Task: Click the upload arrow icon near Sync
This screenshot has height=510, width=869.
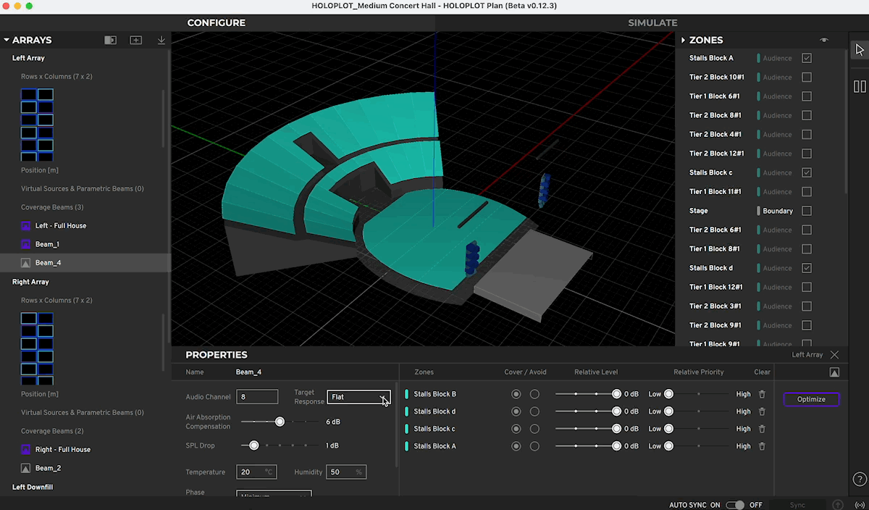Action: pyautogui.click(x=838, y=505)
